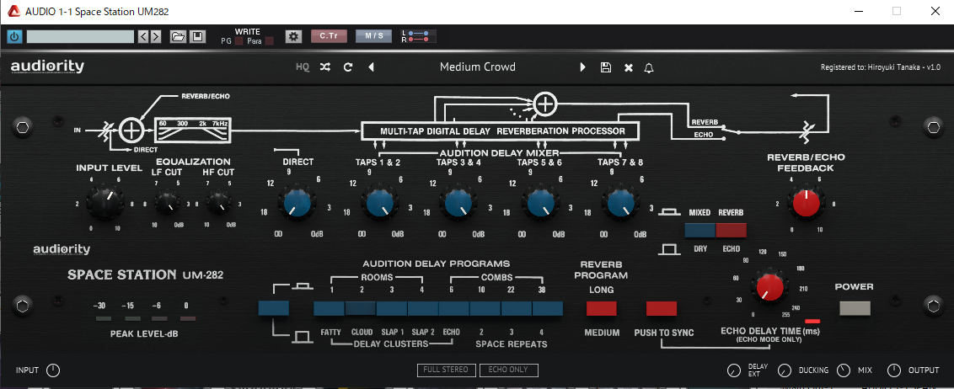Select Combs 10 / Space Repeats 2 button
The image size is (954, 389).
point(485,308)
